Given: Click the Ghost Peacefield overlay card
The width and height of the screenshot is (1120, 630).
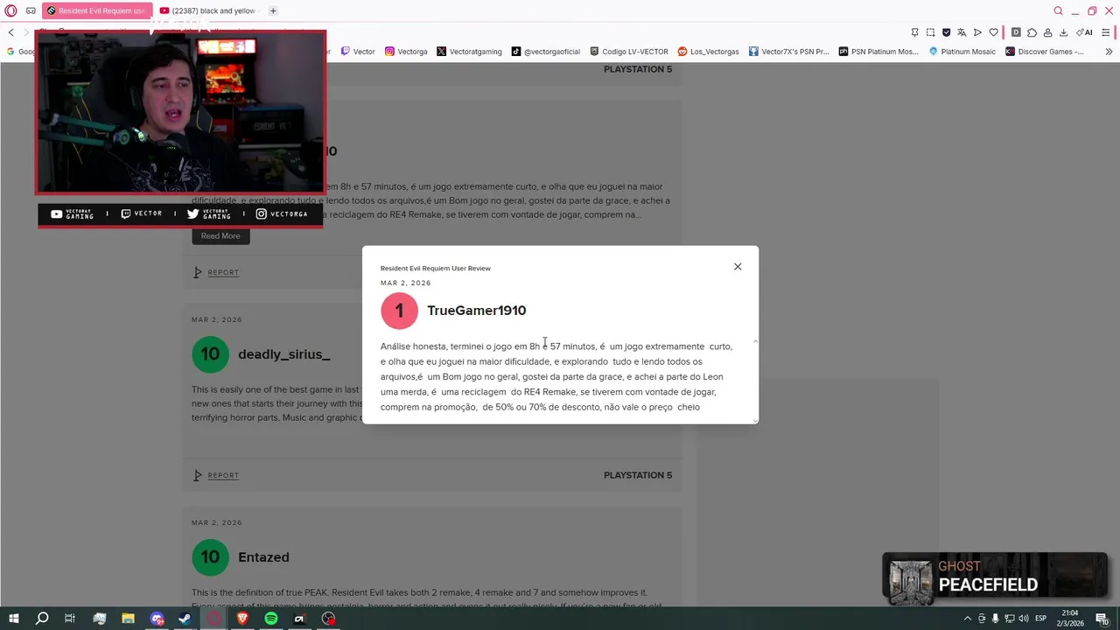Looking at the screenshot, I should click(996, 577).
